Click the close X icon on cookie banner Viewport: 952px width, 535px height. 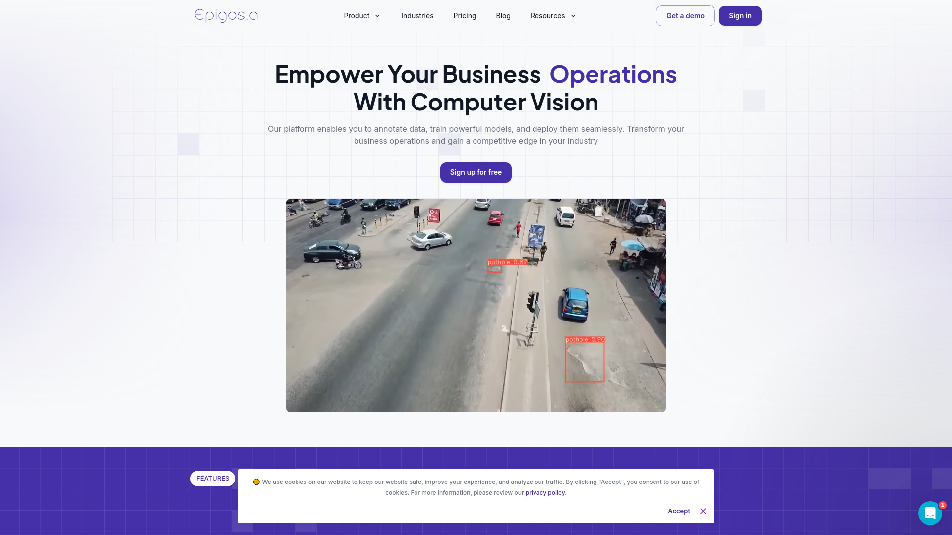click(703, 511)
